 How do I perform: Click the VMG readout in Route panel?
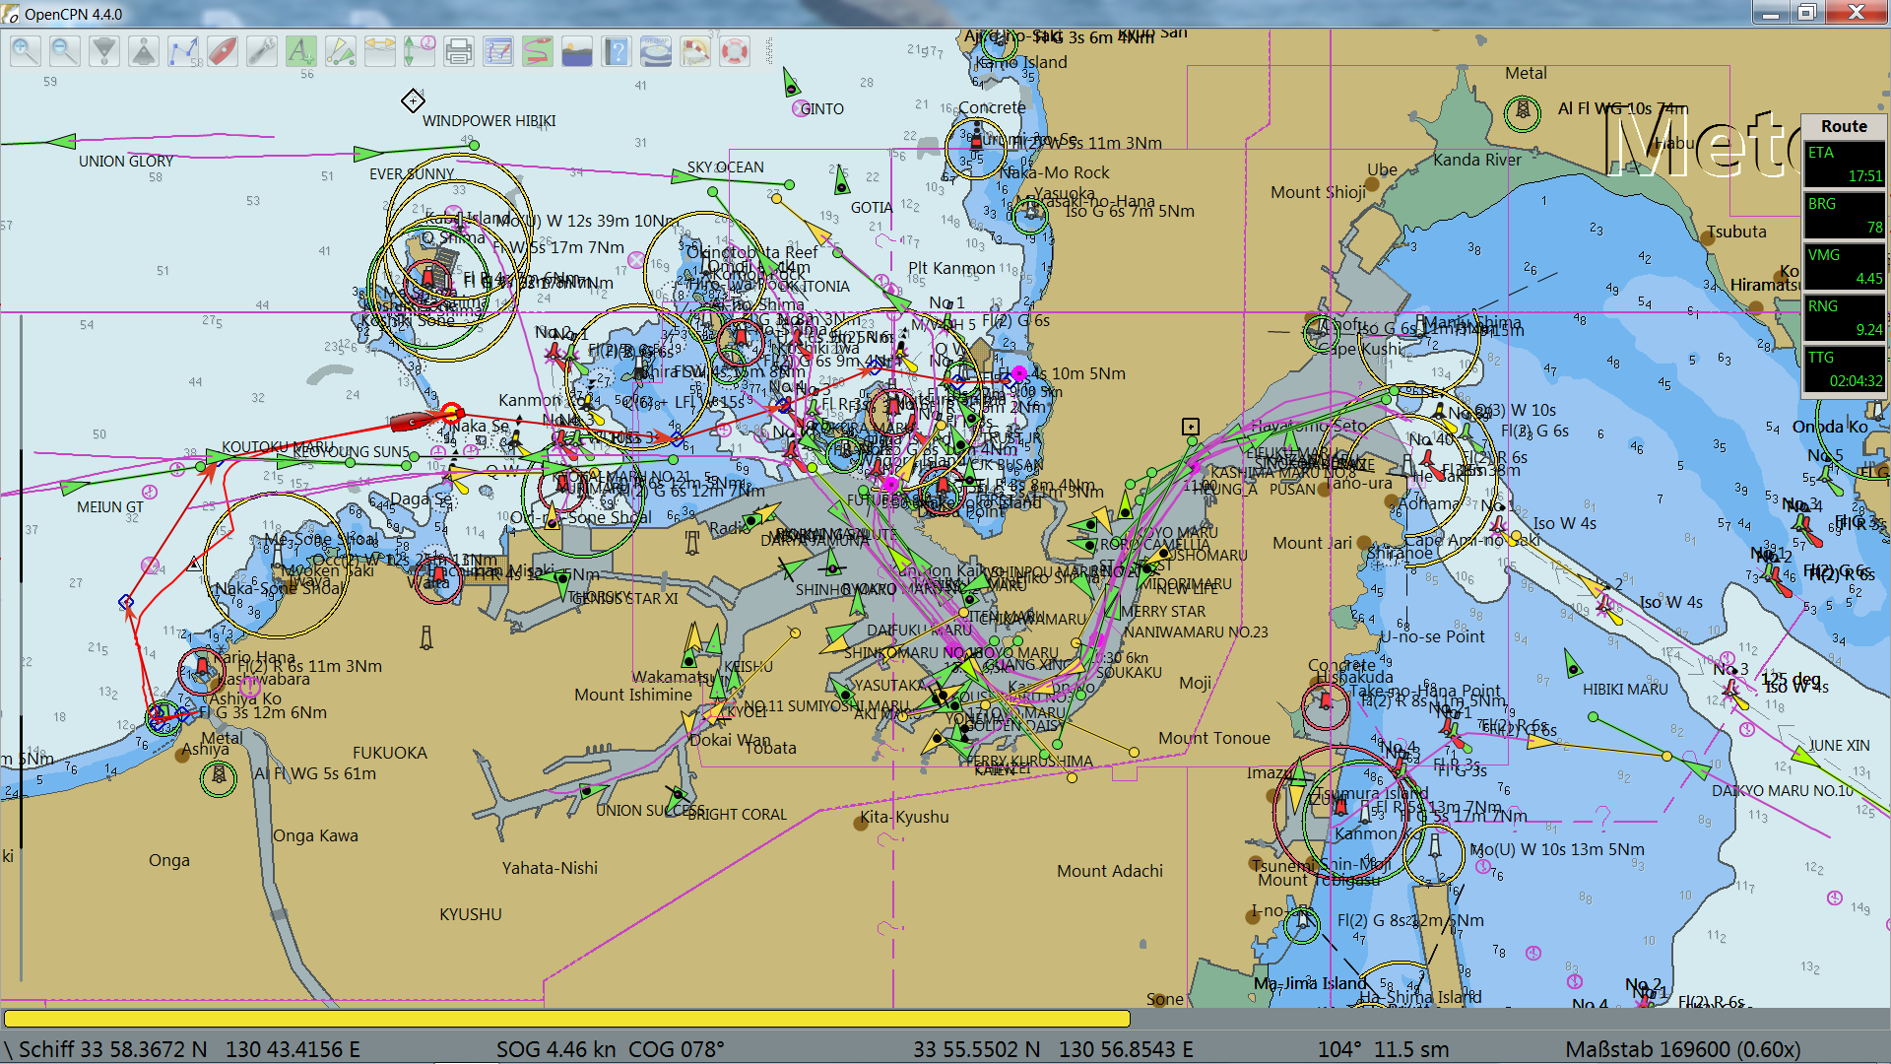click(1845, 268)
